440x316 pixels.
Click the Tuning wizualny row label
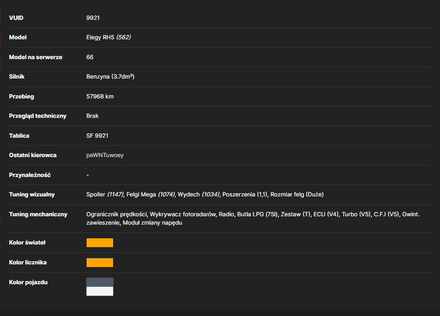point(32,195)
